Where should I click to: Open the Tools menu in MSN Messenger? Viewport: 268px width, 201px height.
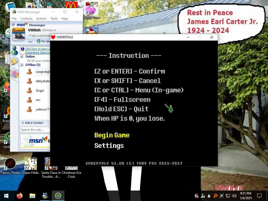point(54,19)
